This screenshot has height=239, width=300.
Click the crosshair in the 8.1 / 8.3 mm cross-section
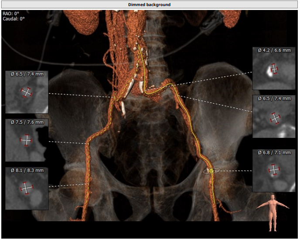click(27, 188)
